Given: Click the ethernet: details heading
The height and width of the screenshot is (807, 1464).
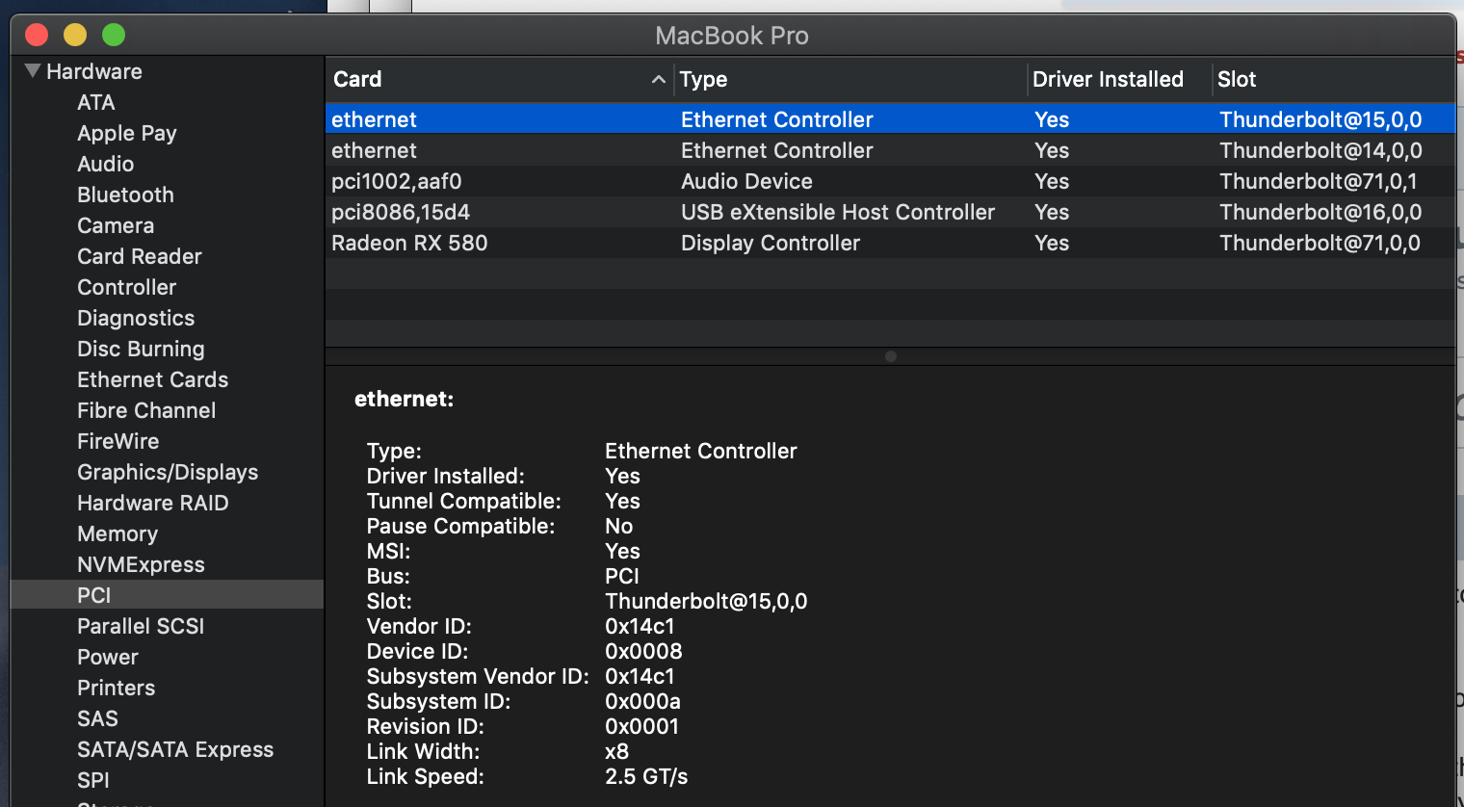Looking at the screenshot, I should (x=404, y=399).
